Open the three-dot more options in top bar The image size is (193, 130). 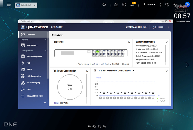click(160, 5)
